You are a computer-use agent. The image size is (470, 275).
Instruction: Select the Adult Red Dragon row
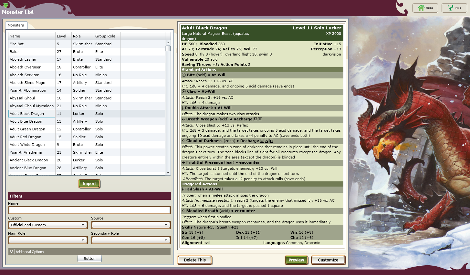tap(87, 137)
